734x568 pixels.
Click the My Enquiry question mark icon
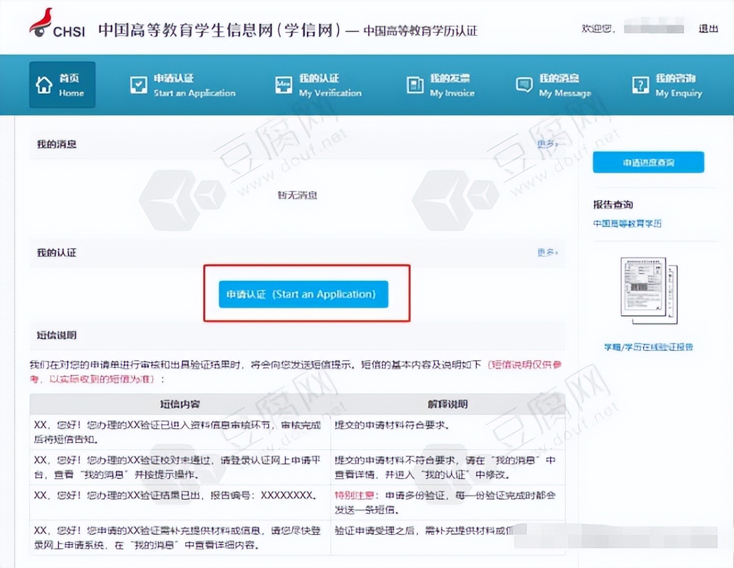point(640,84)
